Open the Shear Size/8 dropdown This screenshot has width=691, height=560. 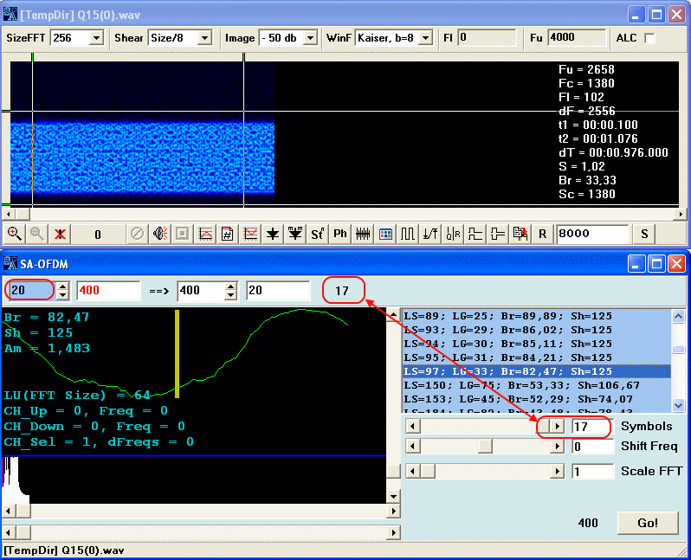click(204, 38)
